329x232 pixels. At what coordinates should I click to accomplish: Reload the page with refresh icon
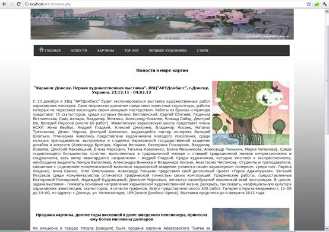point(18,4)
